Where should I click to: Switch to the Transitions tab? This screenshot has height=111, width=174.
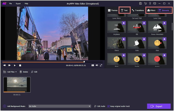tap(138, 10)
